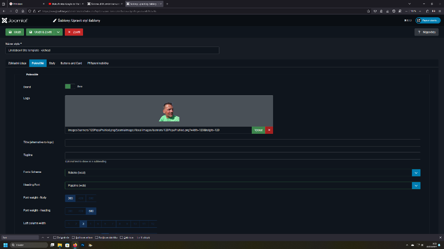
Task: Click the green Uložit button
Action: [15, 32]
